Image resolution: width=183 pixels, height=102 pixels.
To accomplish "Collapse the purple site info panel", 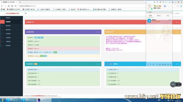I will [x=97, y=32].
